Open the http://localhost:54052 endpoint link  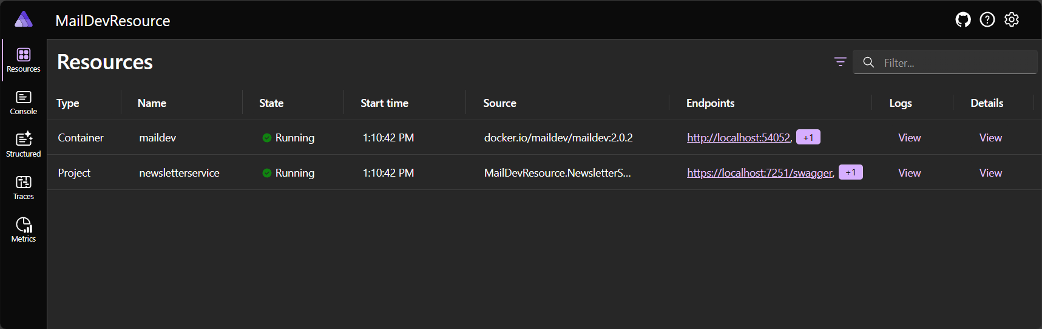point(738,138)
